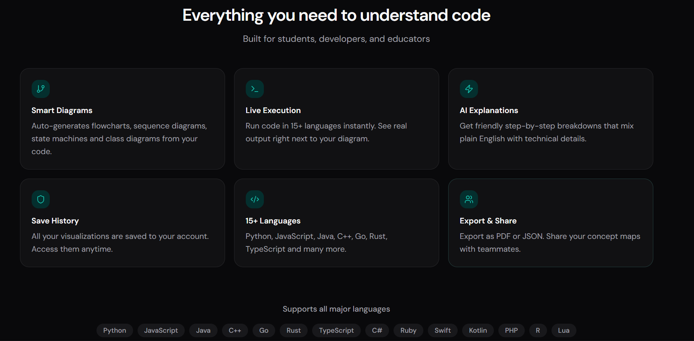Click 'All your visualizations are saved' description
The width and height of the screenshot is (694, 341).
pos(120,243)
